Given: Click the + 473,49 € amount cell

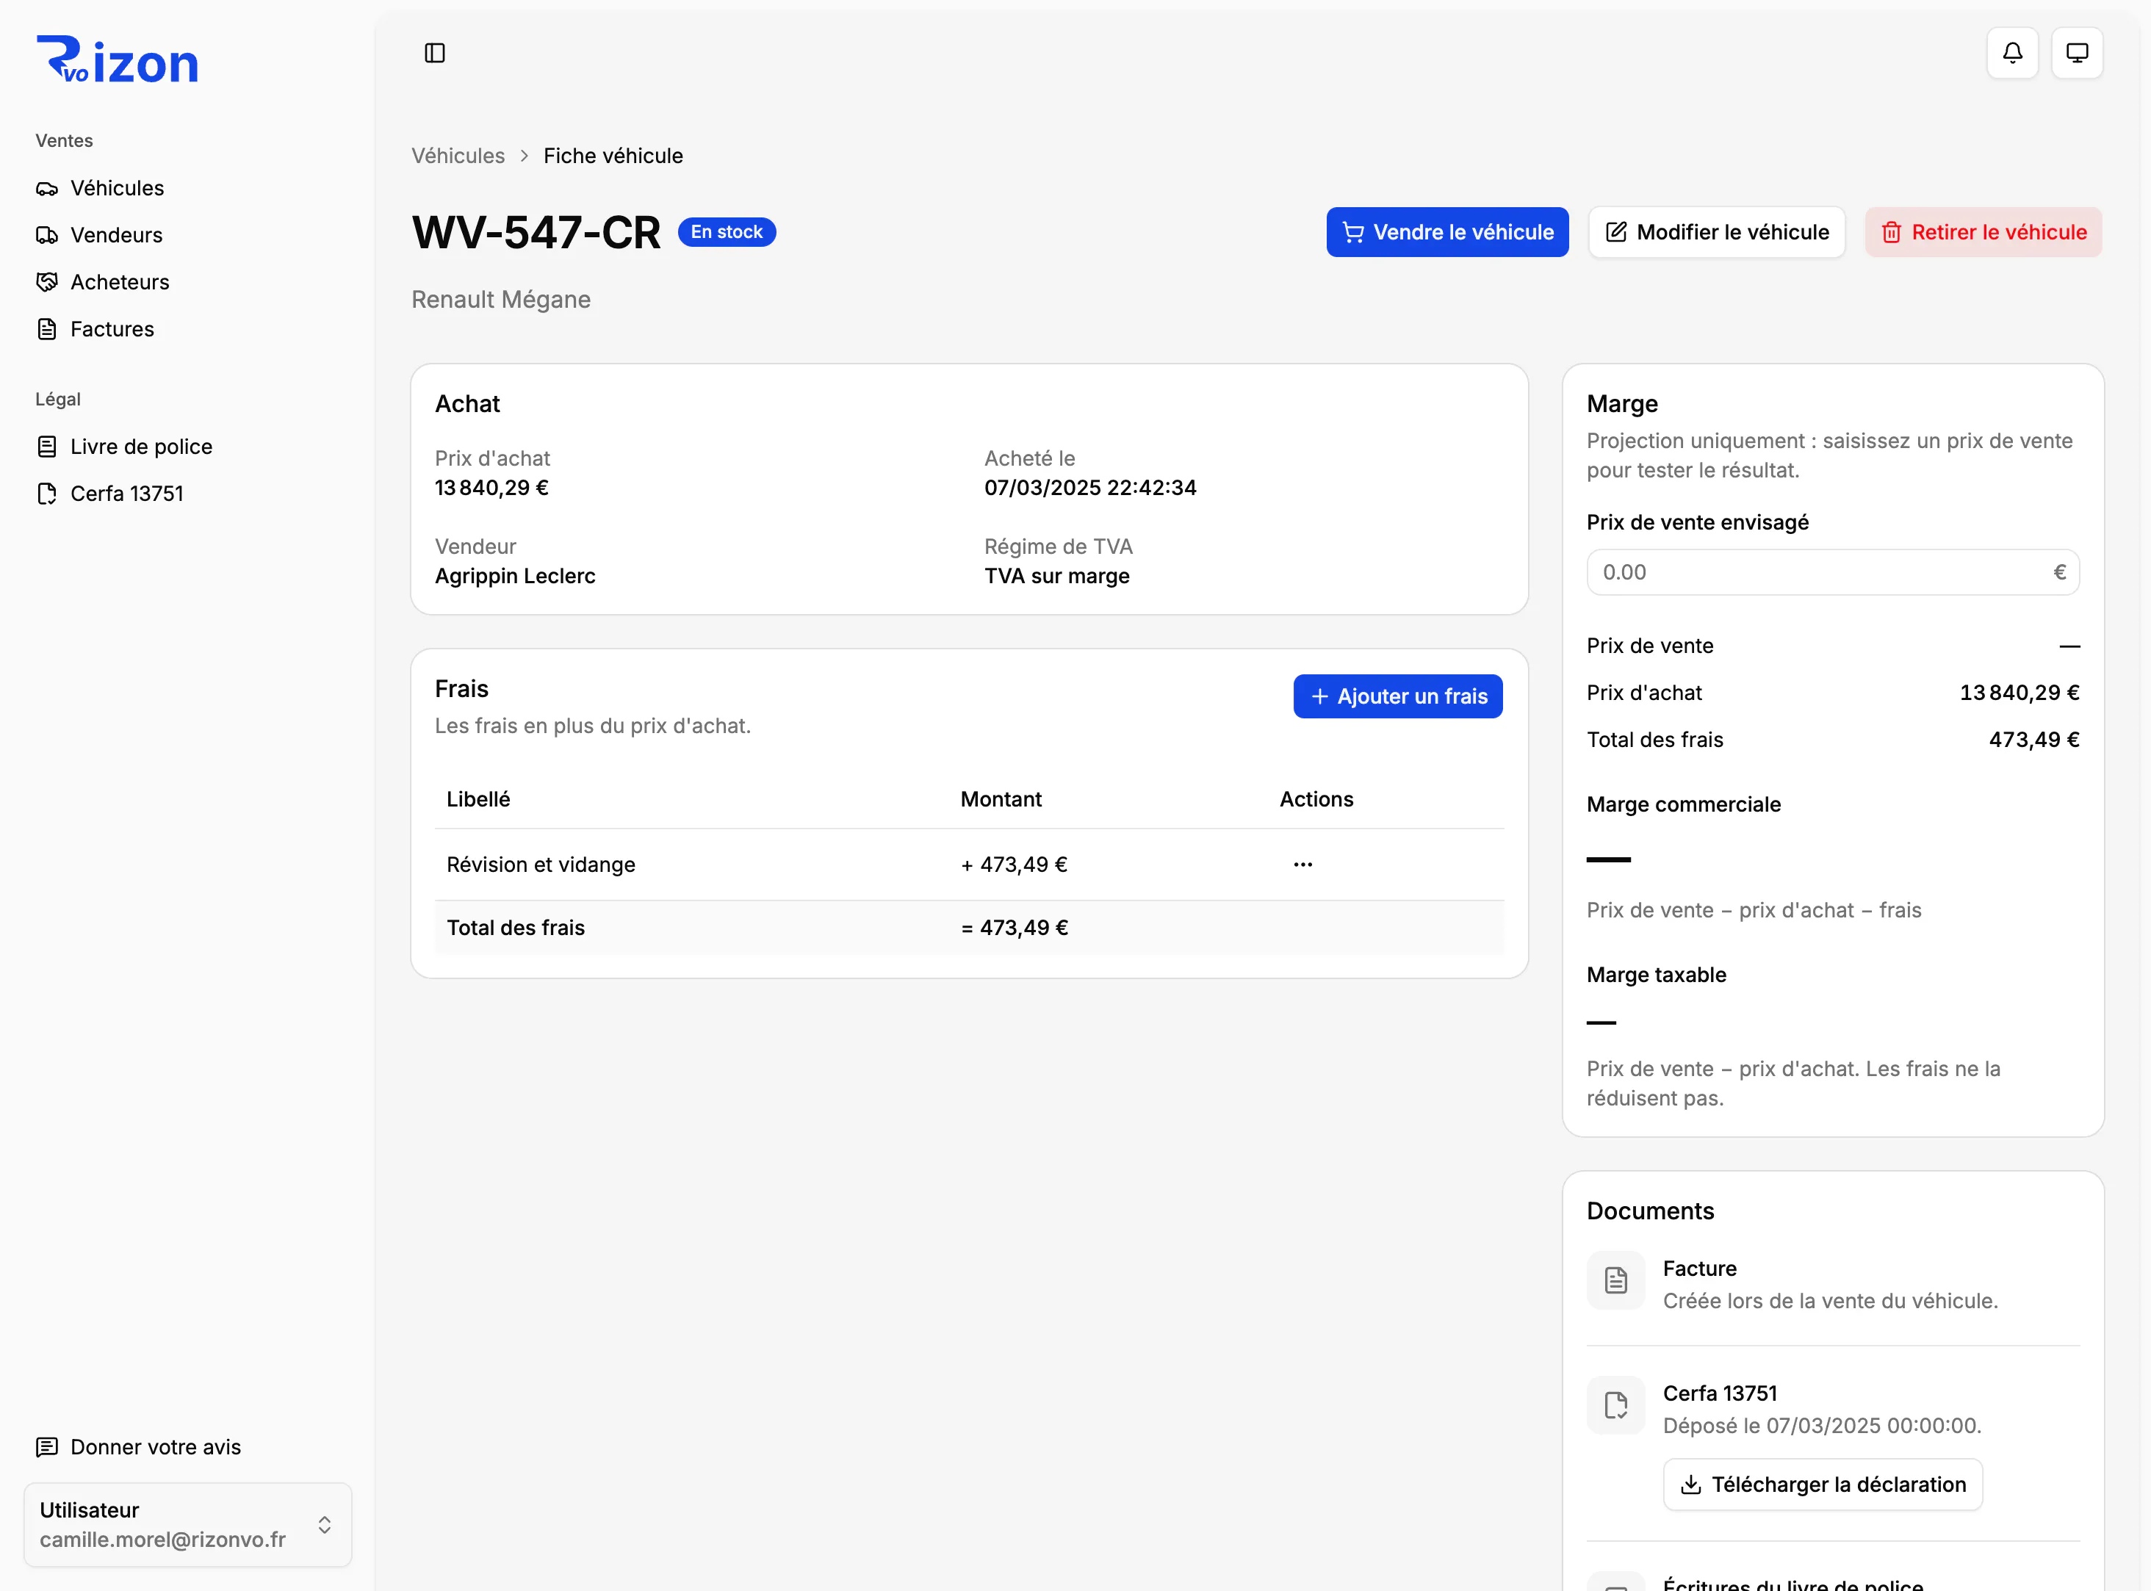Looking at the screenshot, I should (x=1013, y=865).
